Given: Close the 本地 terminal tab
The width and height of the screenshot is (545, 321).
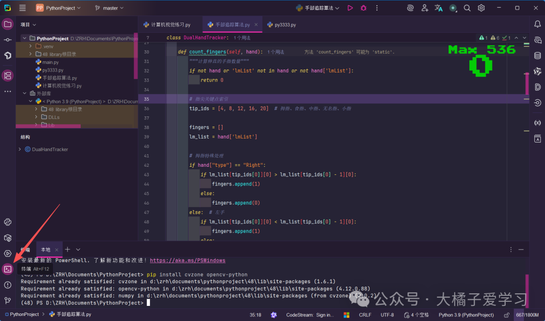Looking at the screenshot, I should point(57,249).
